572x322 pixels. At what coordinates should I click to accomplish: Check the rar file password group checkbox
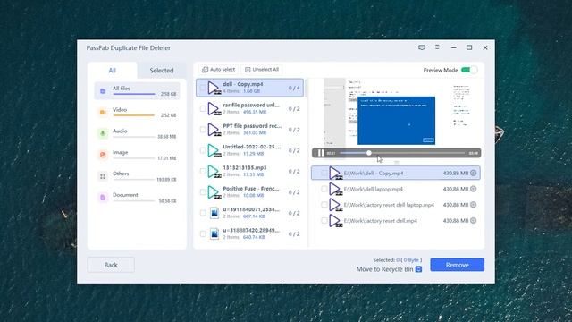click(x=203, y=109)
